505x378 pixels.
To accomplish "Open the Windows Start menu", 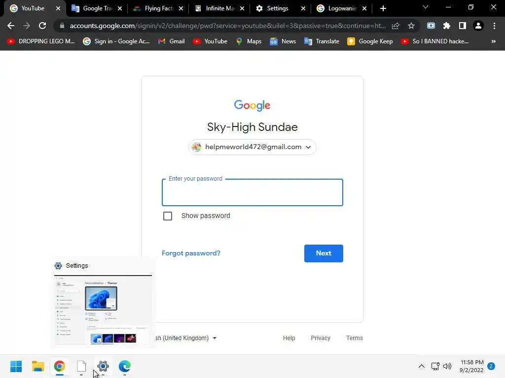I will (x=16, y=366).
